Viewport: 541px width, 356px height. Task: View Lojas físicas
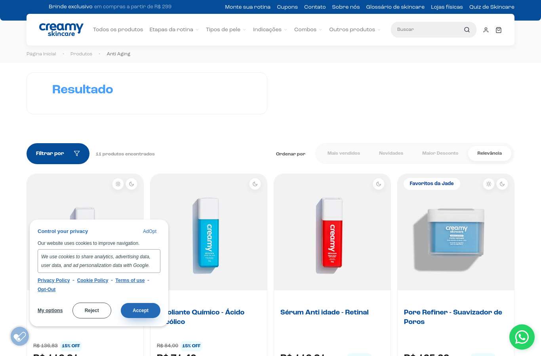point(447,7)
